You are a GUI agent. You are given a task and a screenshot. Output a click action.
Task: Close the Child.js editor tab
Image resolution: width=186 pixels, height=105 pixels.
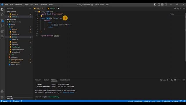(x=58, y=8)
